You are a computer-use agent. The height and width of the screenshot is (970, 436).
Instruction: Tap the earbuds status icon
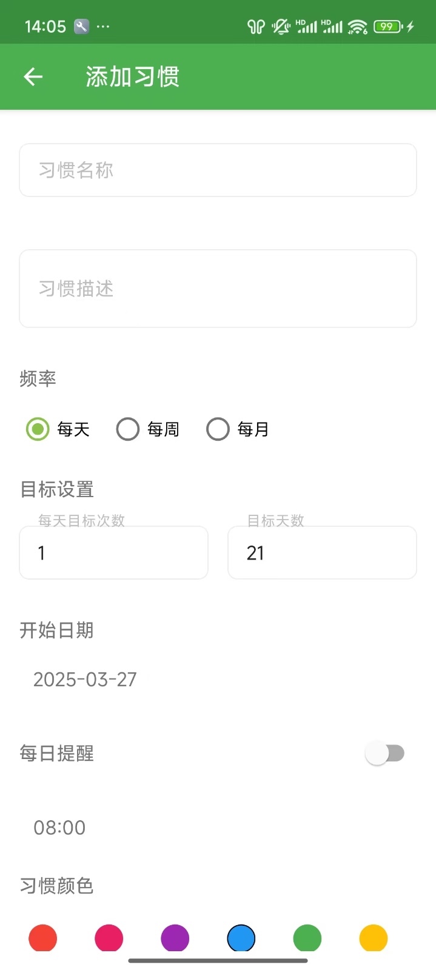click(x=256, y=27)
